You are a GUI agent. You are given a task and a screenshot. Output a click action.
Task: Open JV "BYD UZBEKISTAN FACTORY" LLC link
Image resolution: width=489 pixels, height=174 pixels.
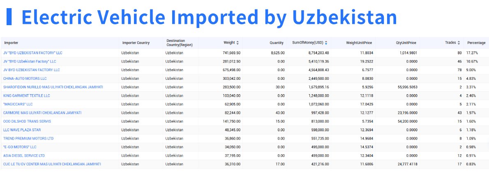point(33,53)
